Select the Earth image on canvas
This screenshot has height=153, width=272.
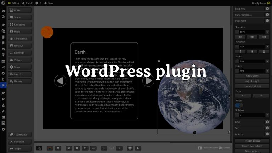[194, 97]
